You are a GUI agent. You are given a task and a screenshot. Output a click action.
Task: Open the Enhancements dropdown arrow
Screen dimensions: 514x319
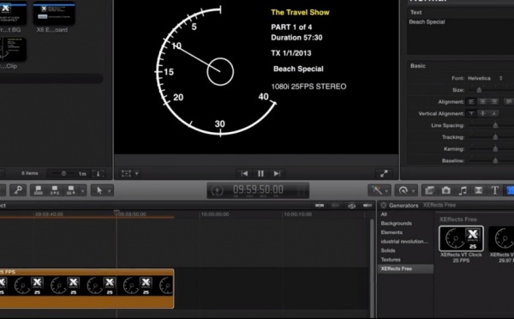(387, 190)
